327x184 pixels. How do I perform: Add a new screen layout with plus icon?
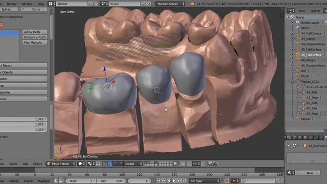[90, 4]
